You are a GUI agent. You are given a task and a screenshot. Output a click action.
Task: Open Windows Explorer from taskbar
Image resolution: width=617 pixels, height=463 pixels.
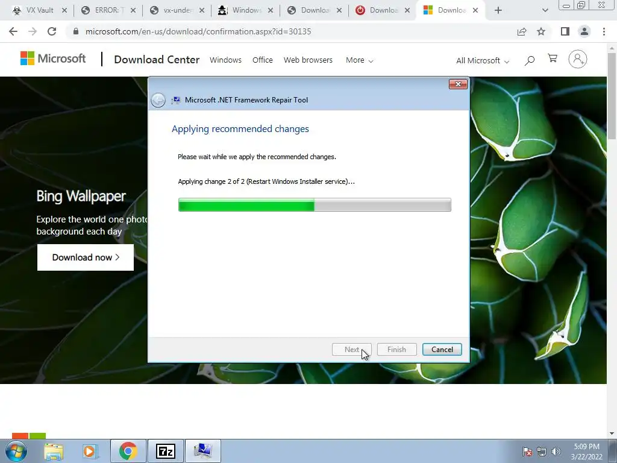[x=54, y=451]
